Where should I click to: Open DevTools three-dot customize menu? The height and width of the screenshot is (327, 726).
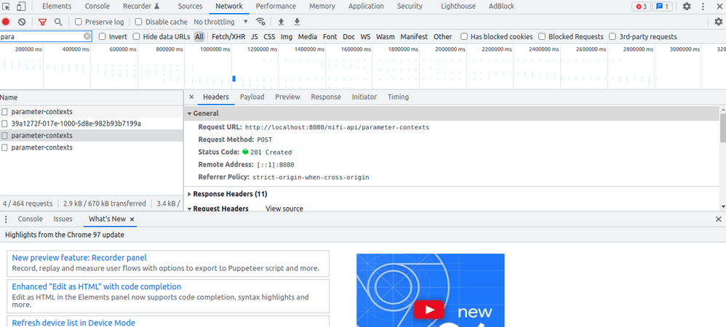pos(703,7)
